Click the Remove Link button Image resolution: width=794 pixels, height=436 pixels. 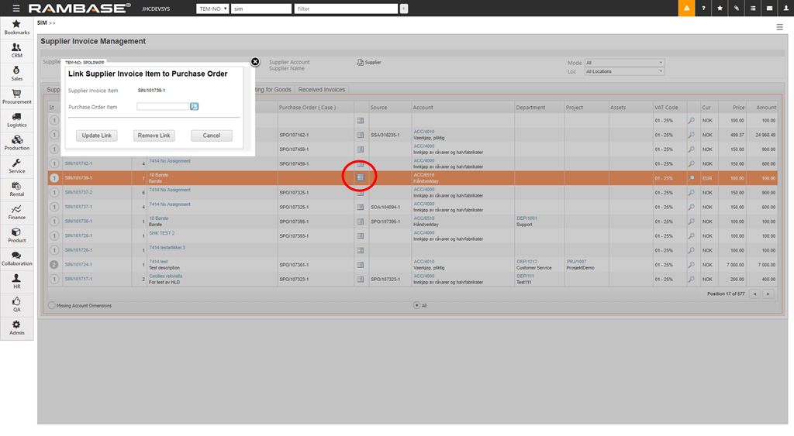(x=154, y=136)
